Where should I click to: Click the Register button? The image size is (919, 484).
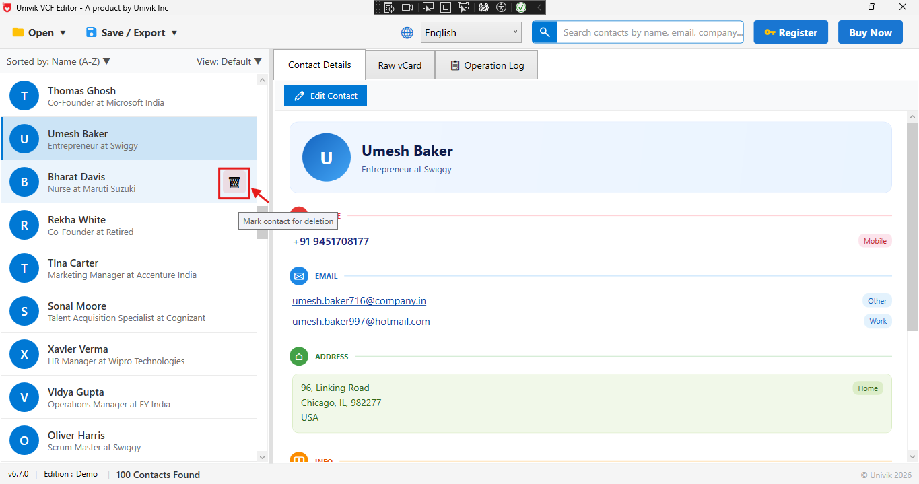(x=790, y=32)
